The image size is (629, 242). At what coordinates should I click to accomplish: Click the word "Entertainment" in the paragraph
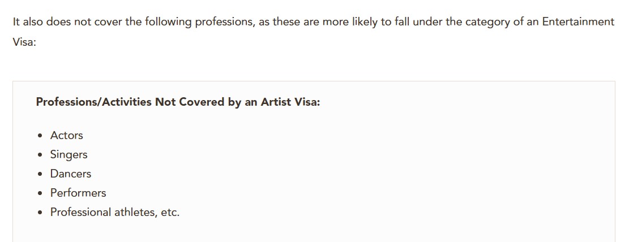coord(578,21)
